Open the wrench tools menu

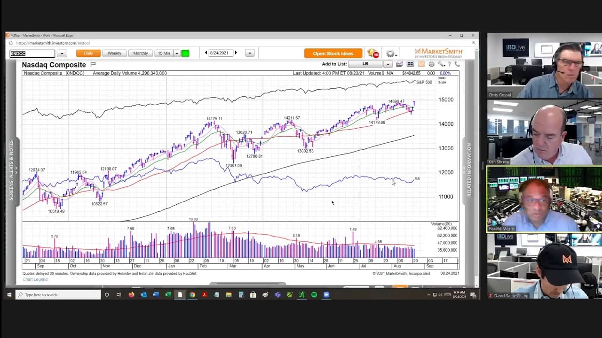(x=441, y=64)
